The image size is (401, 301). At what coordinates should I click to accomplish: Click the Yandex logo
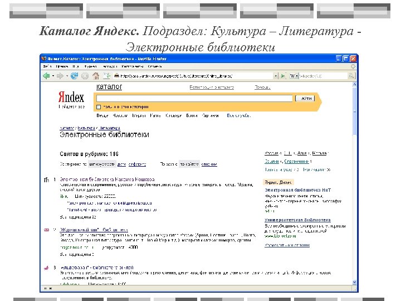click(x=71, y=97)
